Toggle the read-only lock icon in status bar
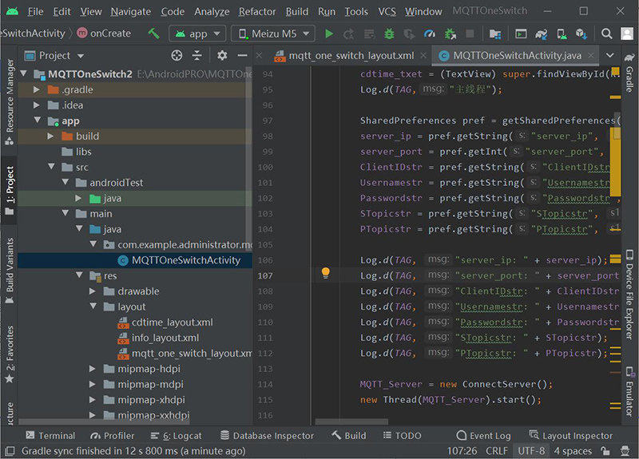Screen dimensions: 639x459 click(x=605, y=450)
